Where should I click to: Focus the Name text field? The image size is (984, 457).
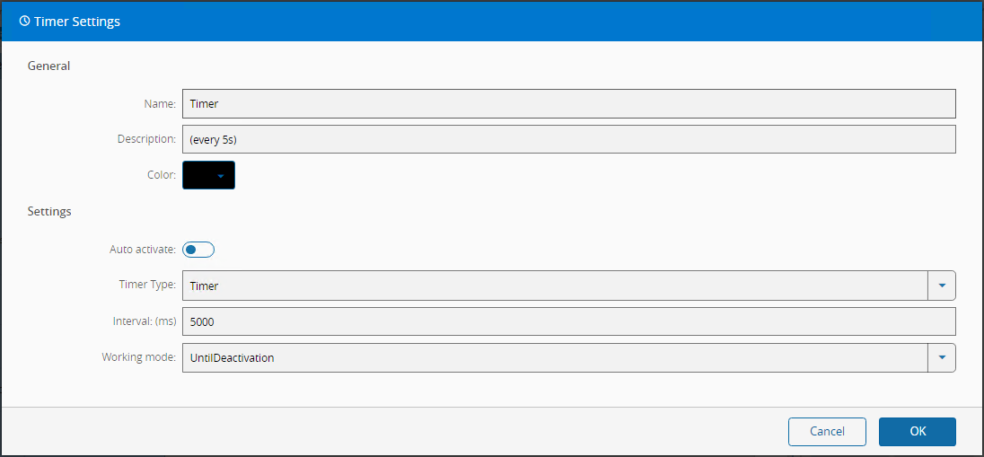point(568,103)
